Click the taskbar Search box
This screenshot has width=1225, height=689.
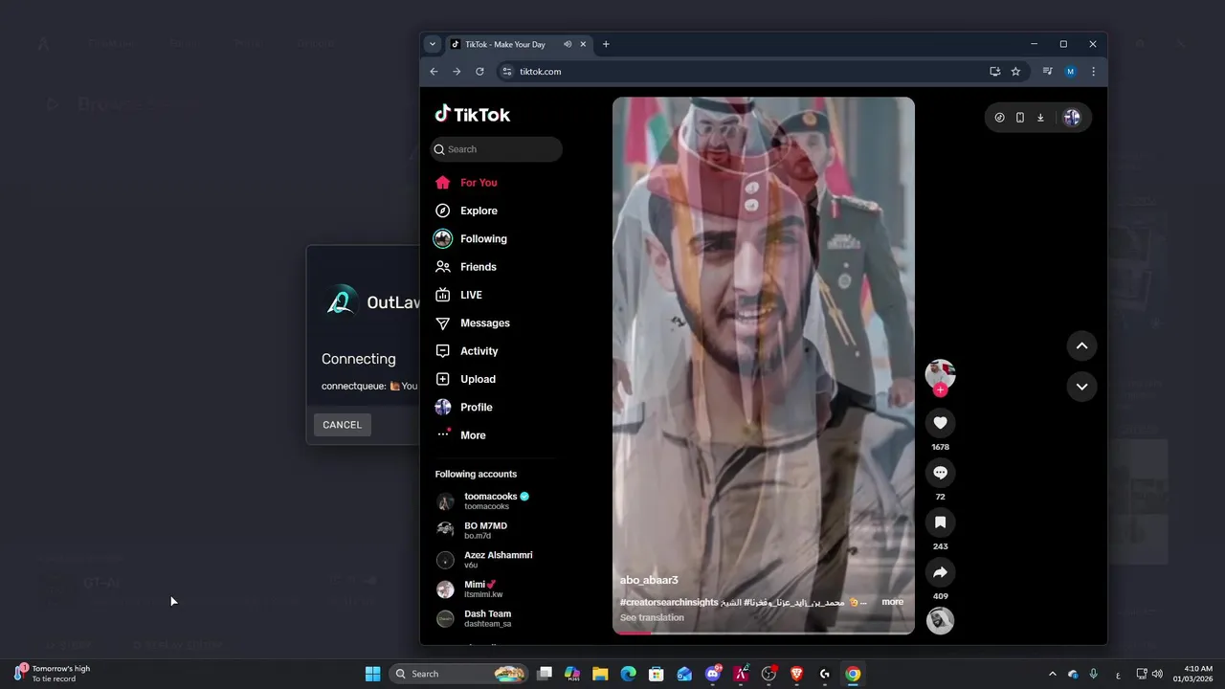point(459,674)
